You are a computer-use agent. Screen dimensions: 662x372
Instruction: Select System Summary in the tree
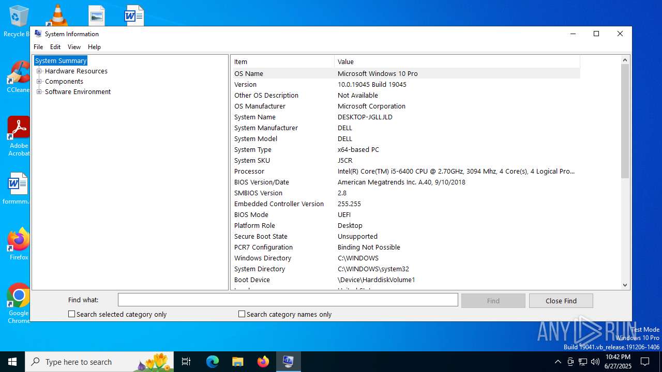[x=61, y=61]
